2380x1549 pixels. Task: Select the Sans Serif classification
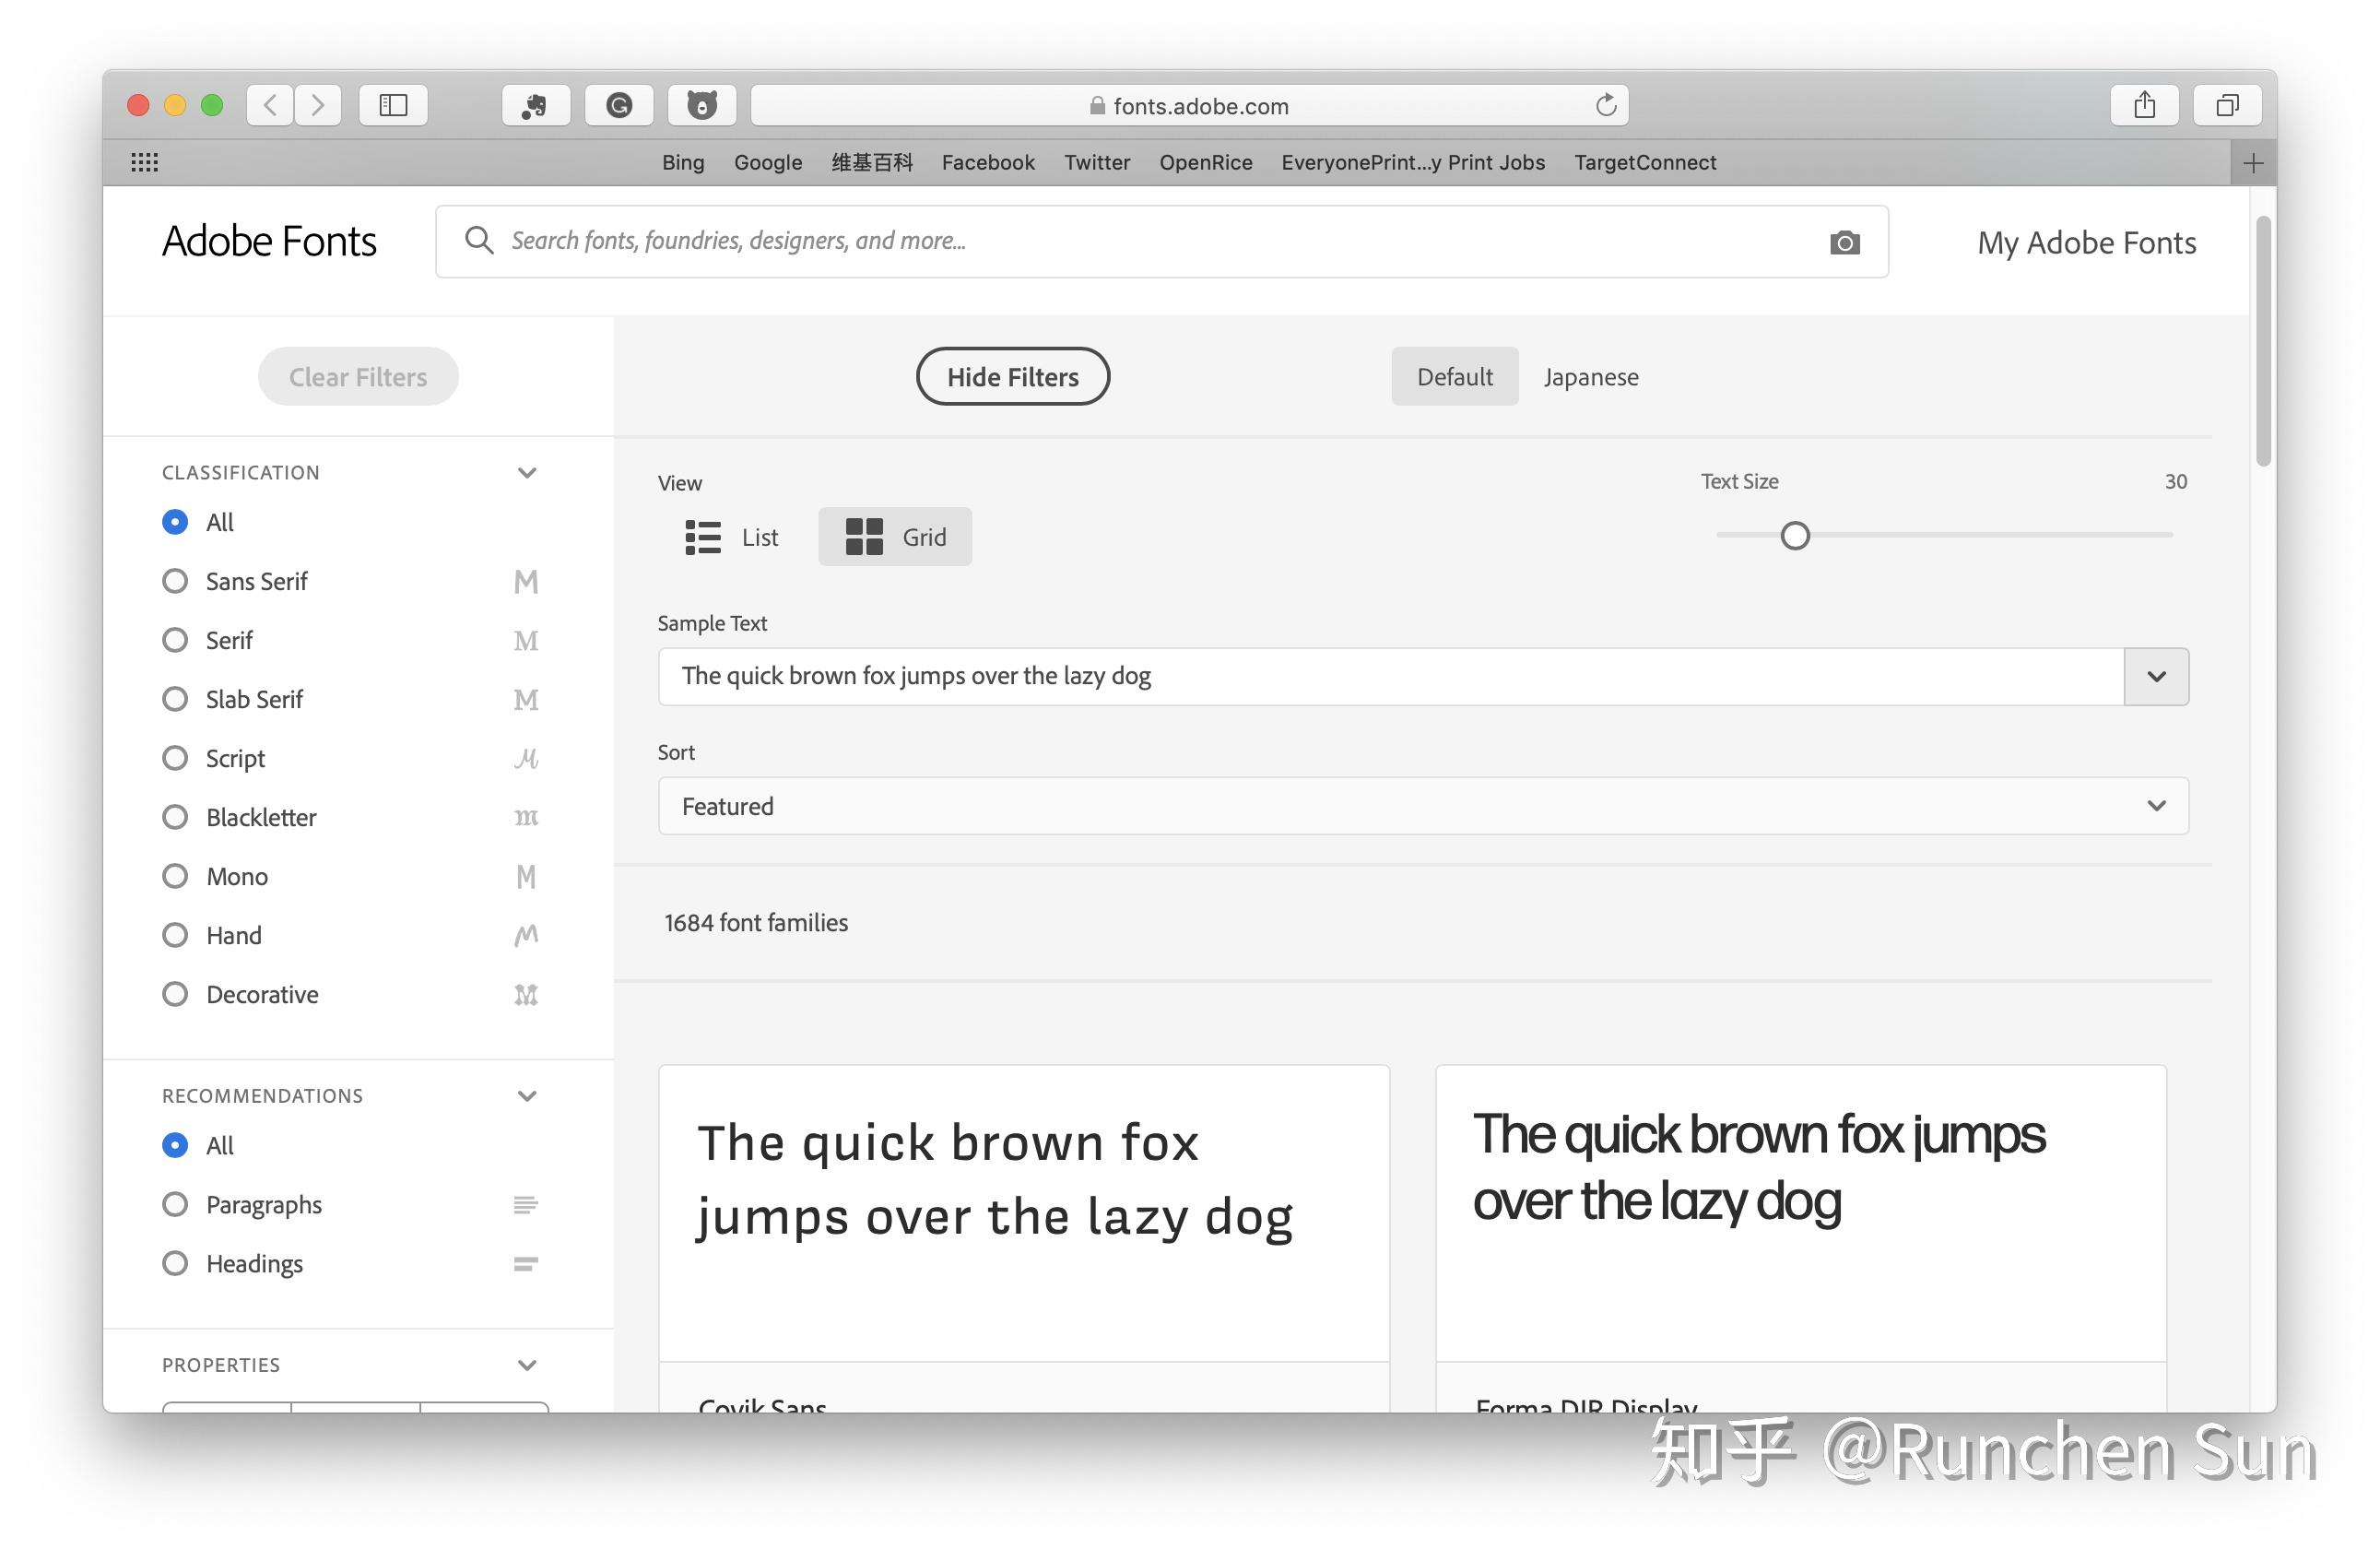[x=175, y=581]
